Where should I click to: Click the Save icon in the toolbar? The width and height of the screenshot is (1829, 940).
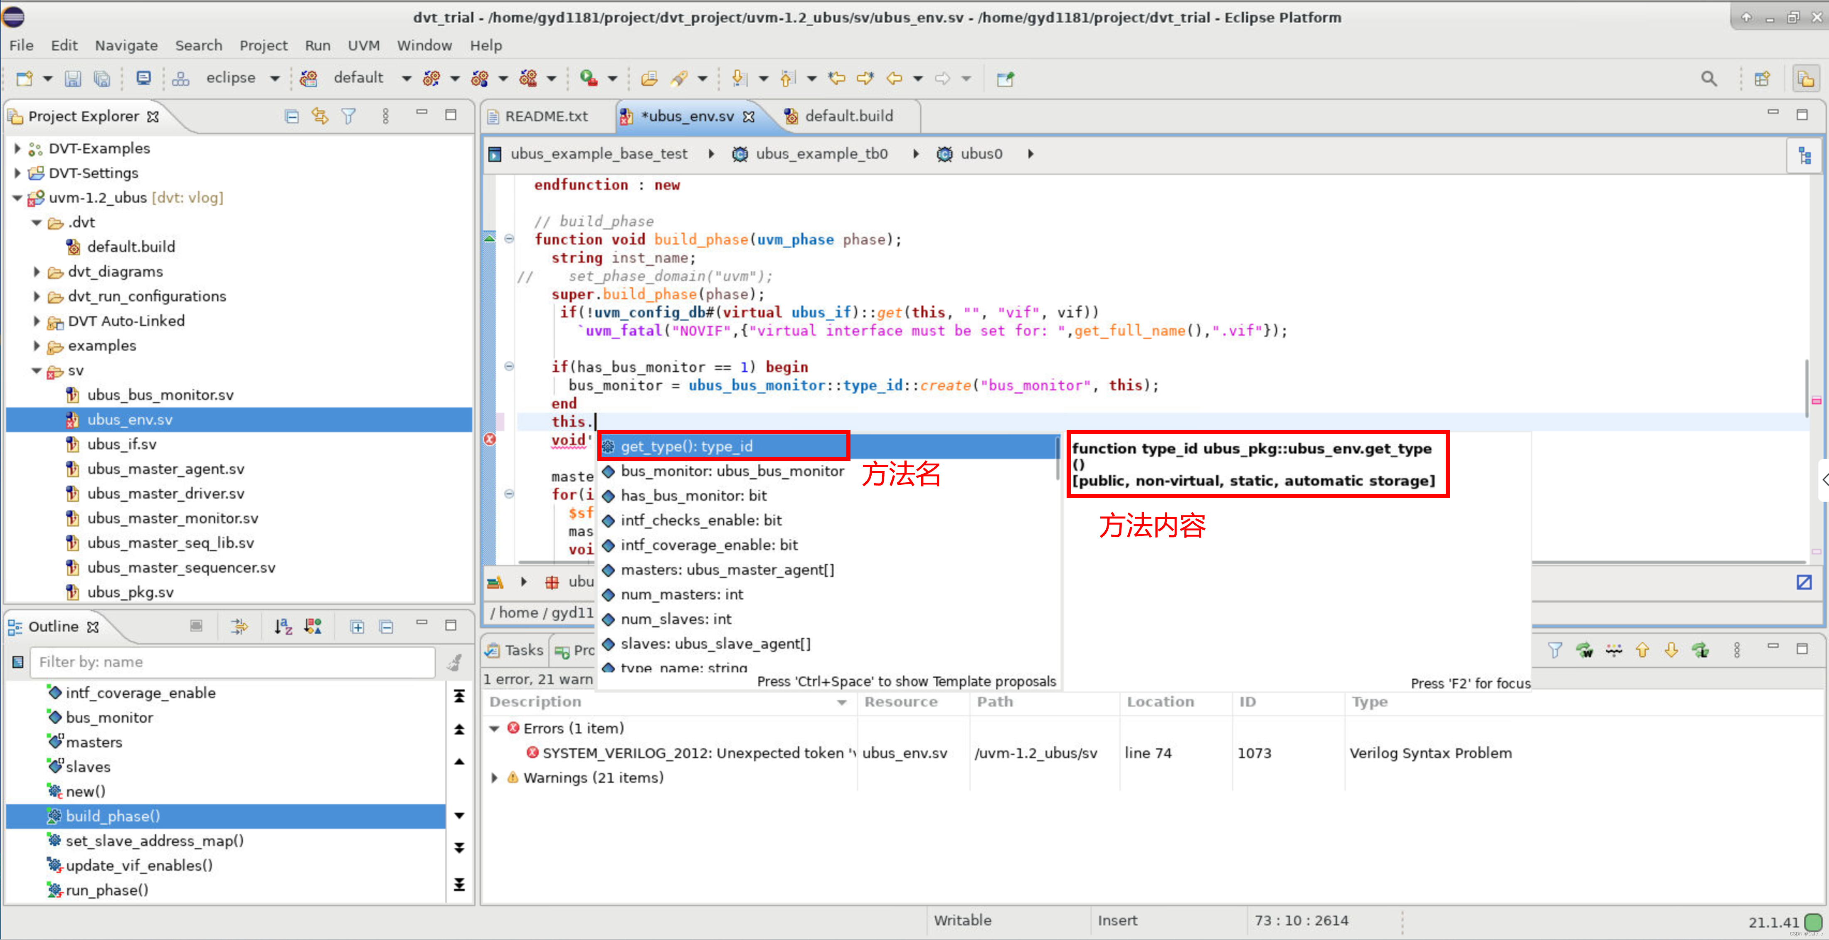point(72,78)
